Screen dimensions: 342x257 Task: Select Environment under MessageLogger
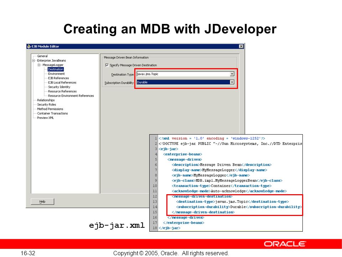pos(57,74)
